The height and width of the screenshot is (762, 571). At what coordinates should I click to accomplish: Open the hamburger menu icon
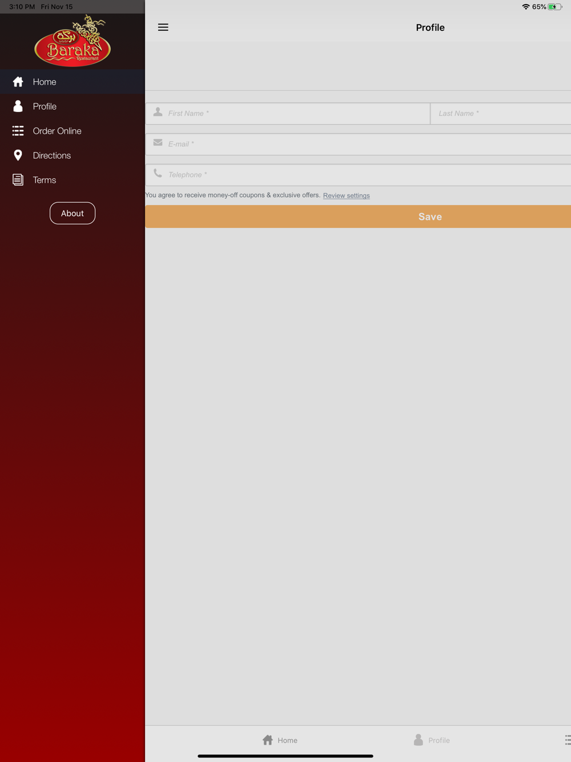(x=163, y=27)
